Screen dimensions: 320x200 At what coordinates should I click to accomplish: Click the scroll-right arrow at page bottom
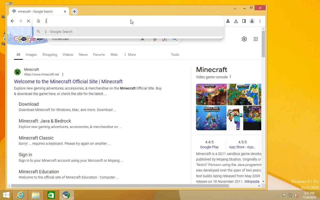pos(259,186)
